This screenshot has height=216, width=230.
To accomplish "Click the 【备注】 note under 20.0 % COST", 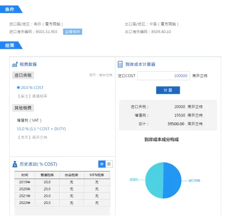I will [x=32, y=96].
